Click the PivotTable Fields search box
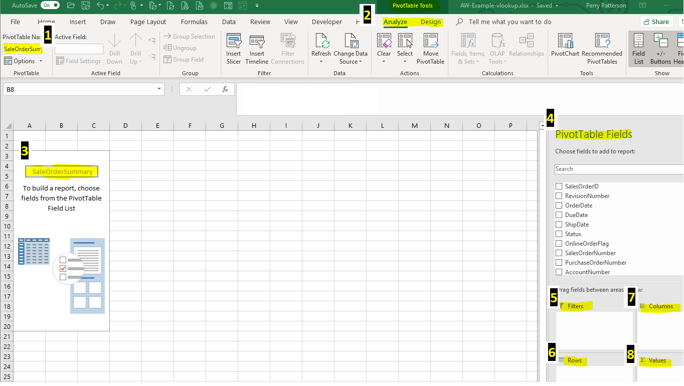Viewport: 684px width, 386px height. click(x=618, y=169)
